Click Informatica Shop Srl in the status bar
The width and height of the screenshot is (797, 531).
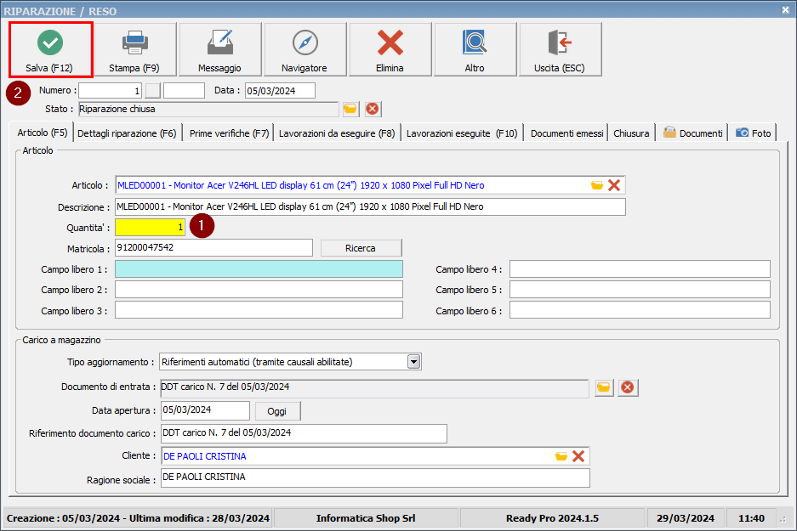coord(366,518)
